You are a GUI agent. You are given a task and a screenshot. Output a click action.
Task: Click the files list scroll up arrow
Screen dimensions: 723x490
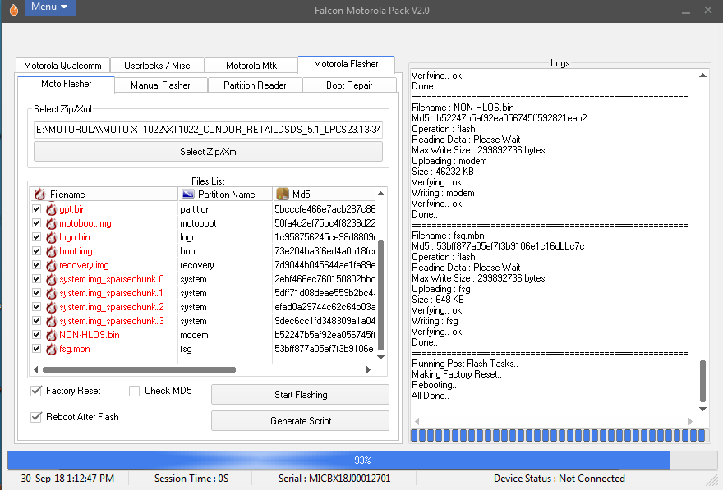380,194
